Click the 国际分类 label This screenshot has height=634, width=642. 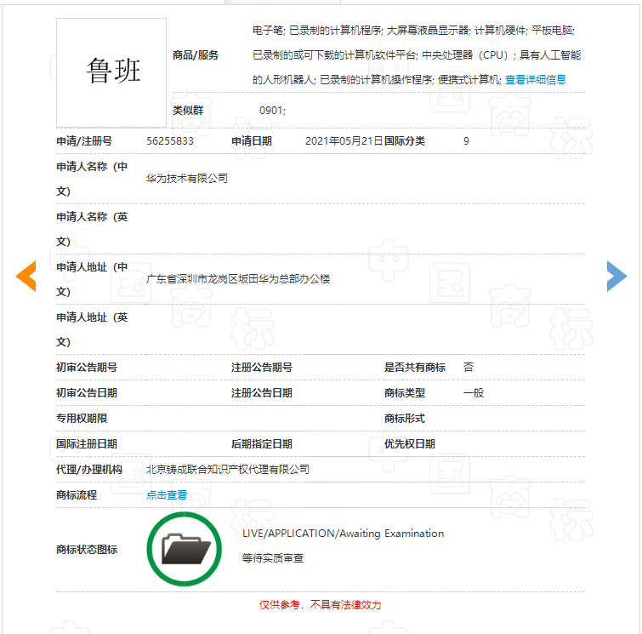point(405,141)
